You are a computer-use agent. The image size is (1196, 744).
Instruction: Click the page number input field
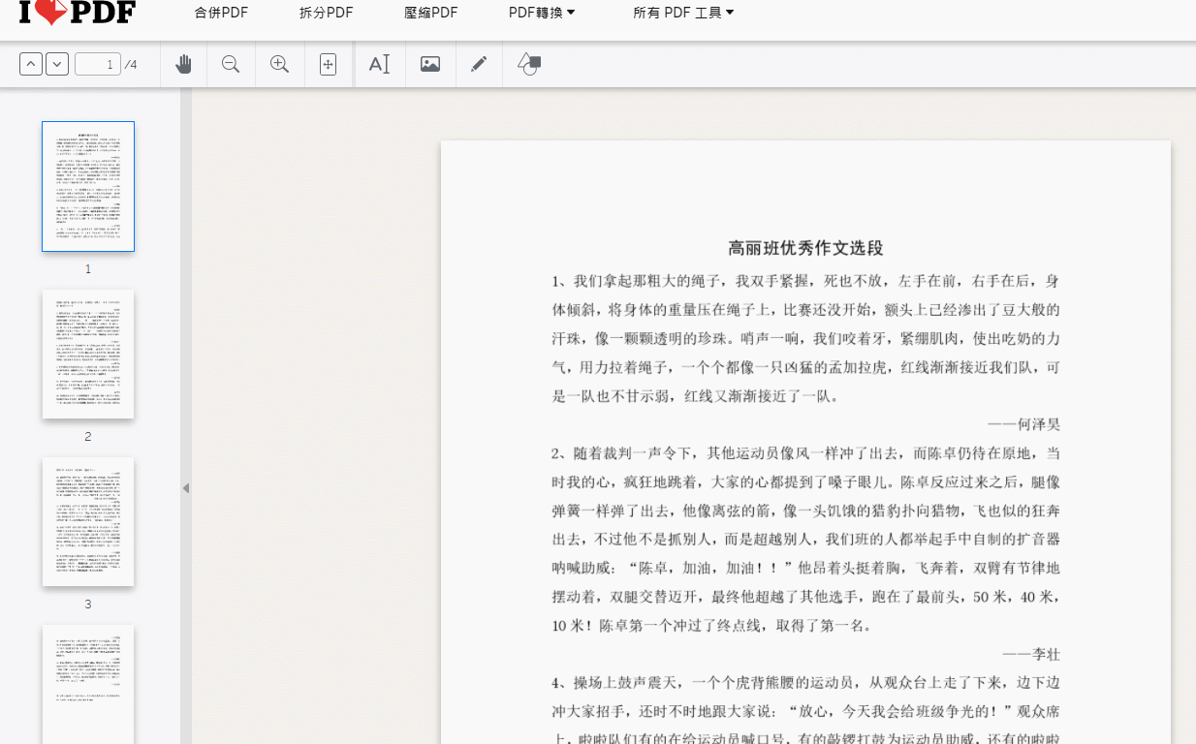tap(98, 64)
